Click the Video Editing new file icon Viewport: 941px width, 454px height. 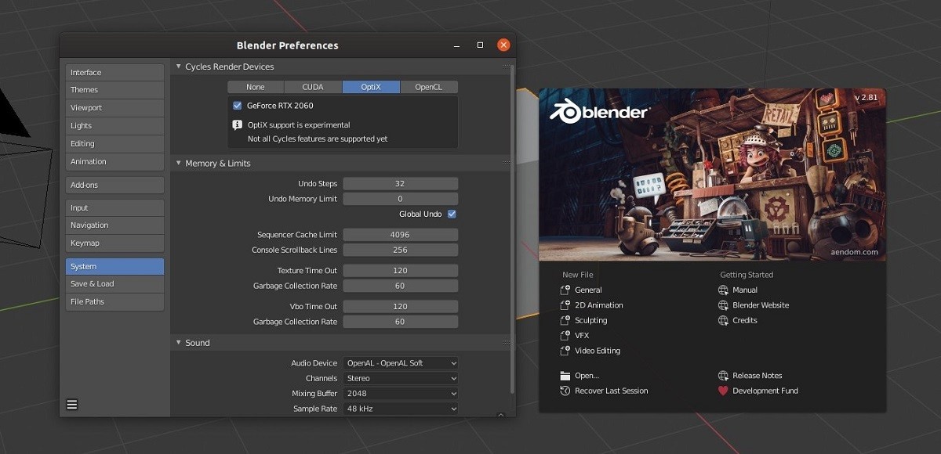coord(565,351)
